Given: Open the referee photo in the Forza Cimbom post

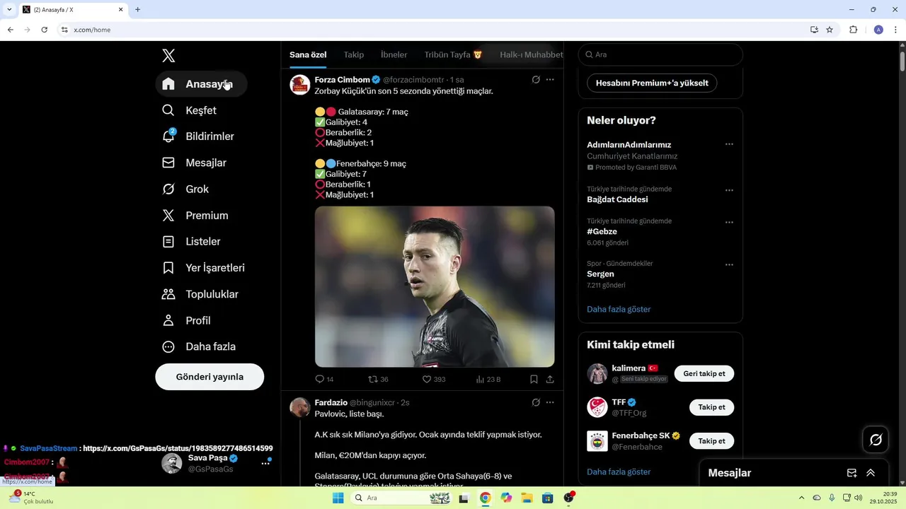Looking at the screenshot, I should pos(435,286).
